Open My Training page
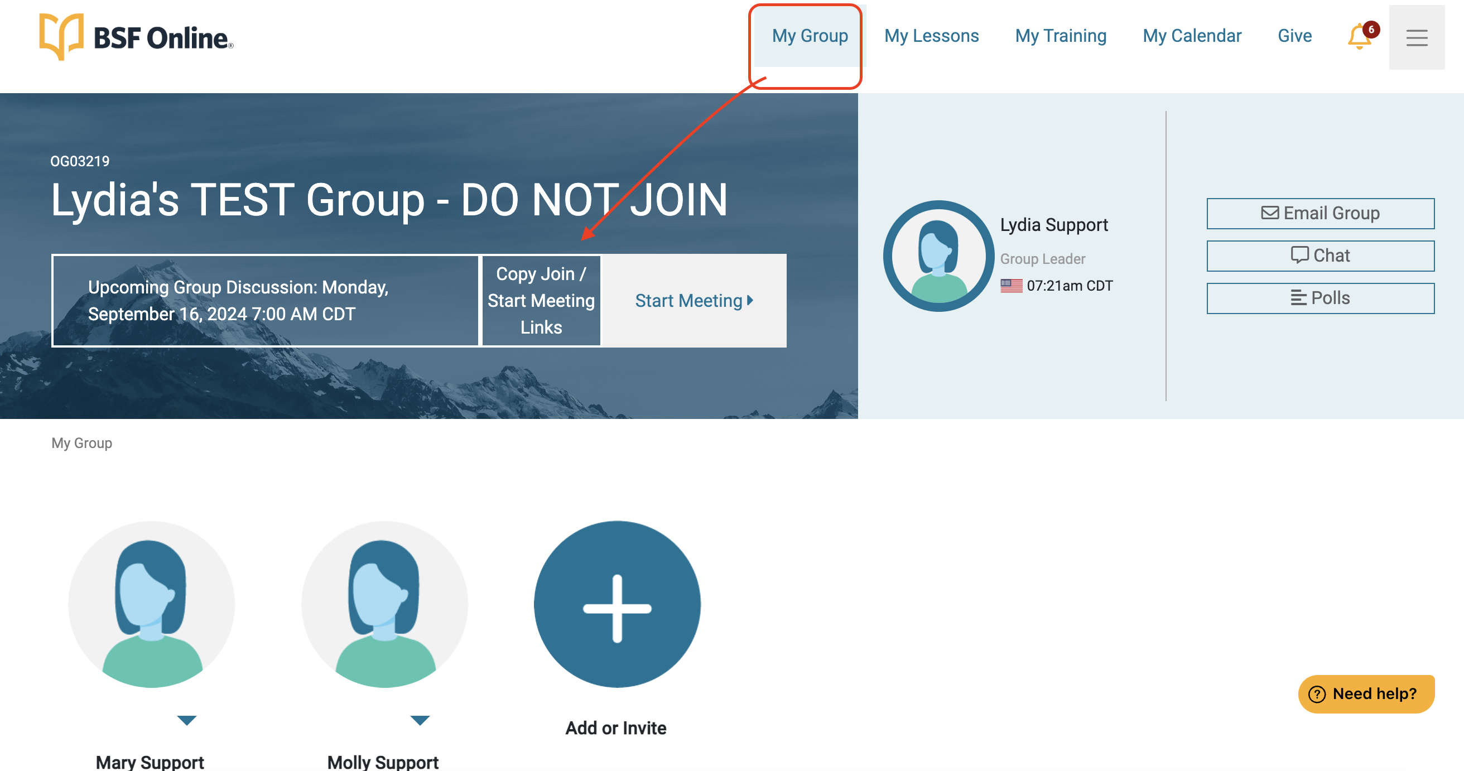This screenshot has width=1464, height=771. (1061, 36)
